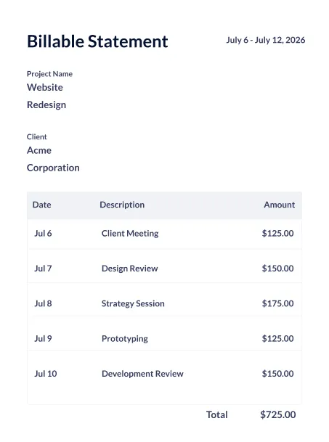Image resolution: width=329 pixels, height=442 pixels.
Task: Click the Prototyping row's $125.00 amount
Action: click(x=277, y=338)
